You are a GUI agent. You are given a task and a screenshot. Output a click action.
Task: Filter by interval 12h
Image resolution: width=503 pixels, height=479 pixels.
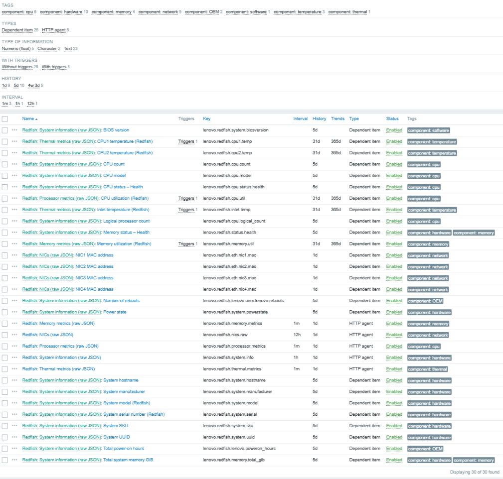tap(30, 104)
